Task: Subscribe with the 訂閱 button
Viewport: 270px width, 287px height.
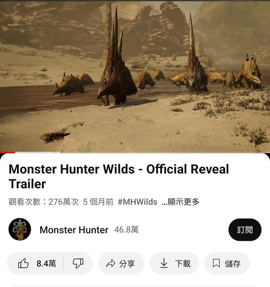Action: (245, 230)
